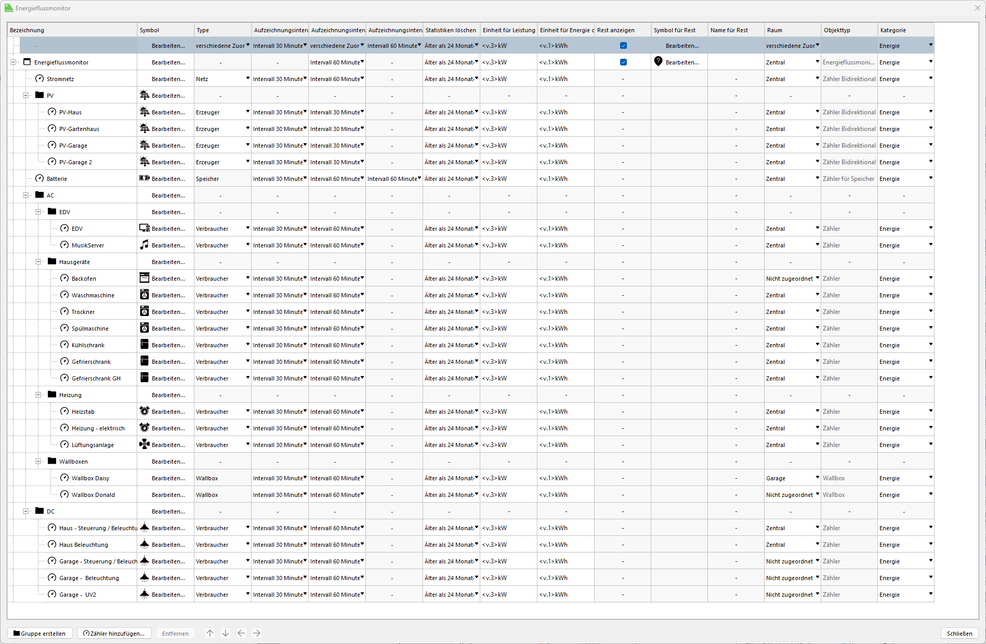Collapse the Wallboxen group

click(38, 462)
